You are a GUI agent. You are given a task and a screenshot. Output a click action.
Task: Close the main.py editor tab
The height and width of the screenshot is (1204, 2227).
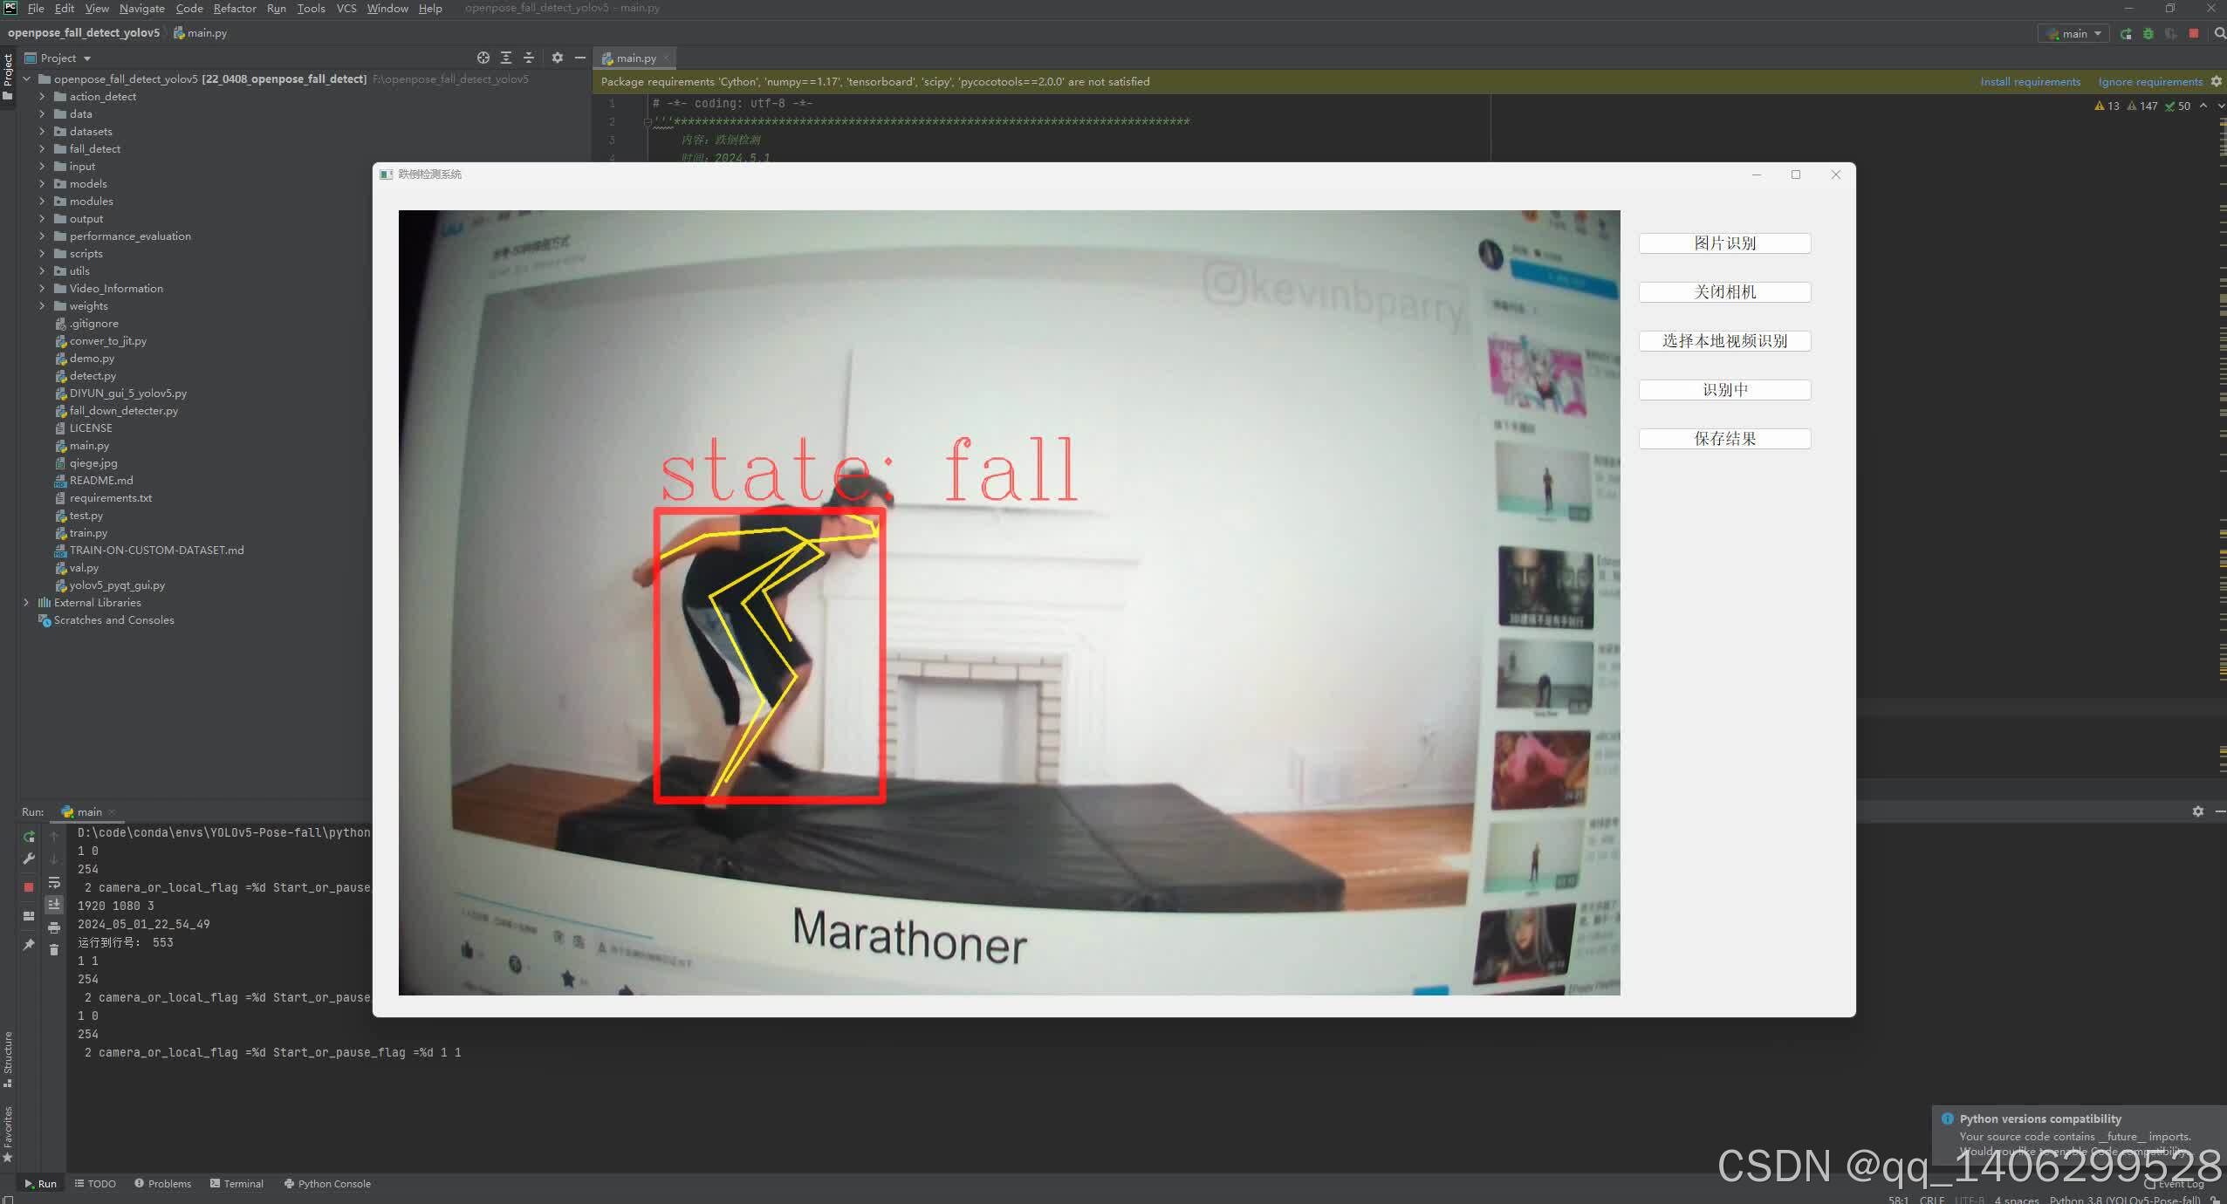coord(666,58)
